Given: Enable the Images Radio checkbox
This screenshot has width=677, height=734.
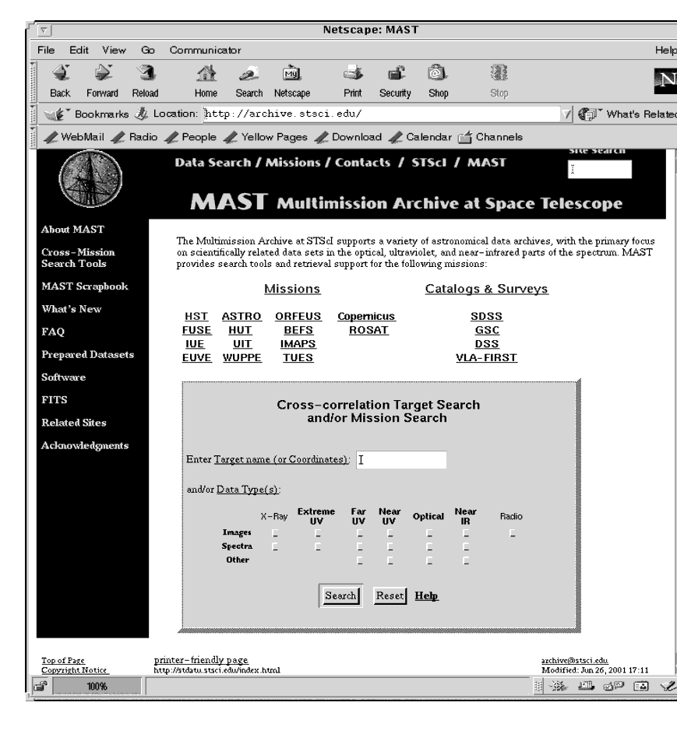Looking at the screenshot, I should coord(512,533).
